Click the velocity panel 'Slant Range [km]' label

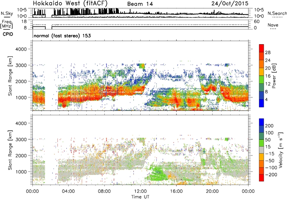[x=10, y=150]
